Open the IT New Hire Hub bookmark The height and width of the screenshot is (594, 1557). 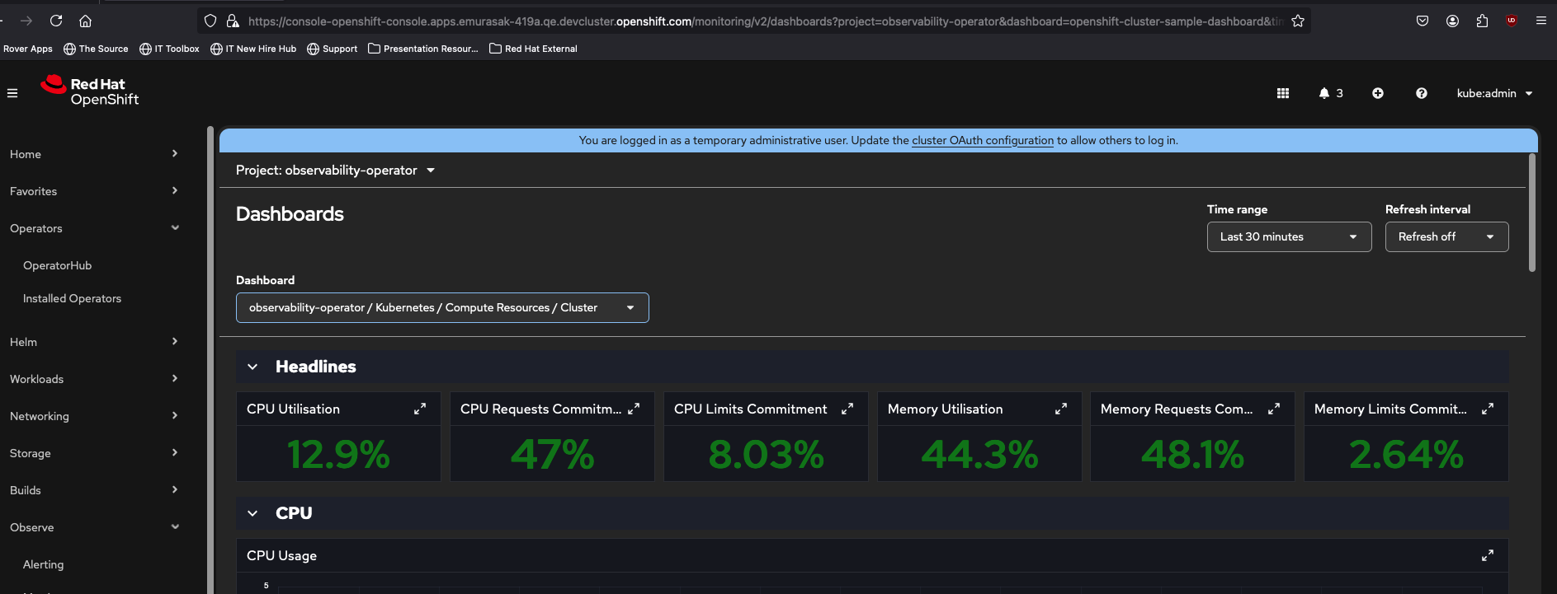(253, 49)
